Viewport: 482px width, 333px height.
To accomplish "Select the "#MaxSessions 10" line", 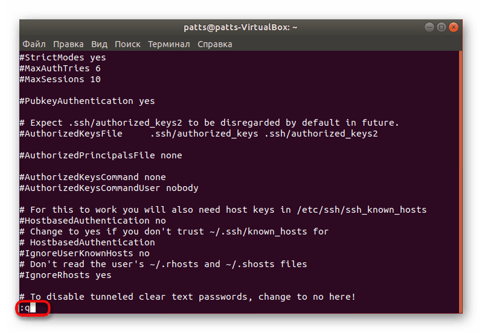I will pos(60,79).
